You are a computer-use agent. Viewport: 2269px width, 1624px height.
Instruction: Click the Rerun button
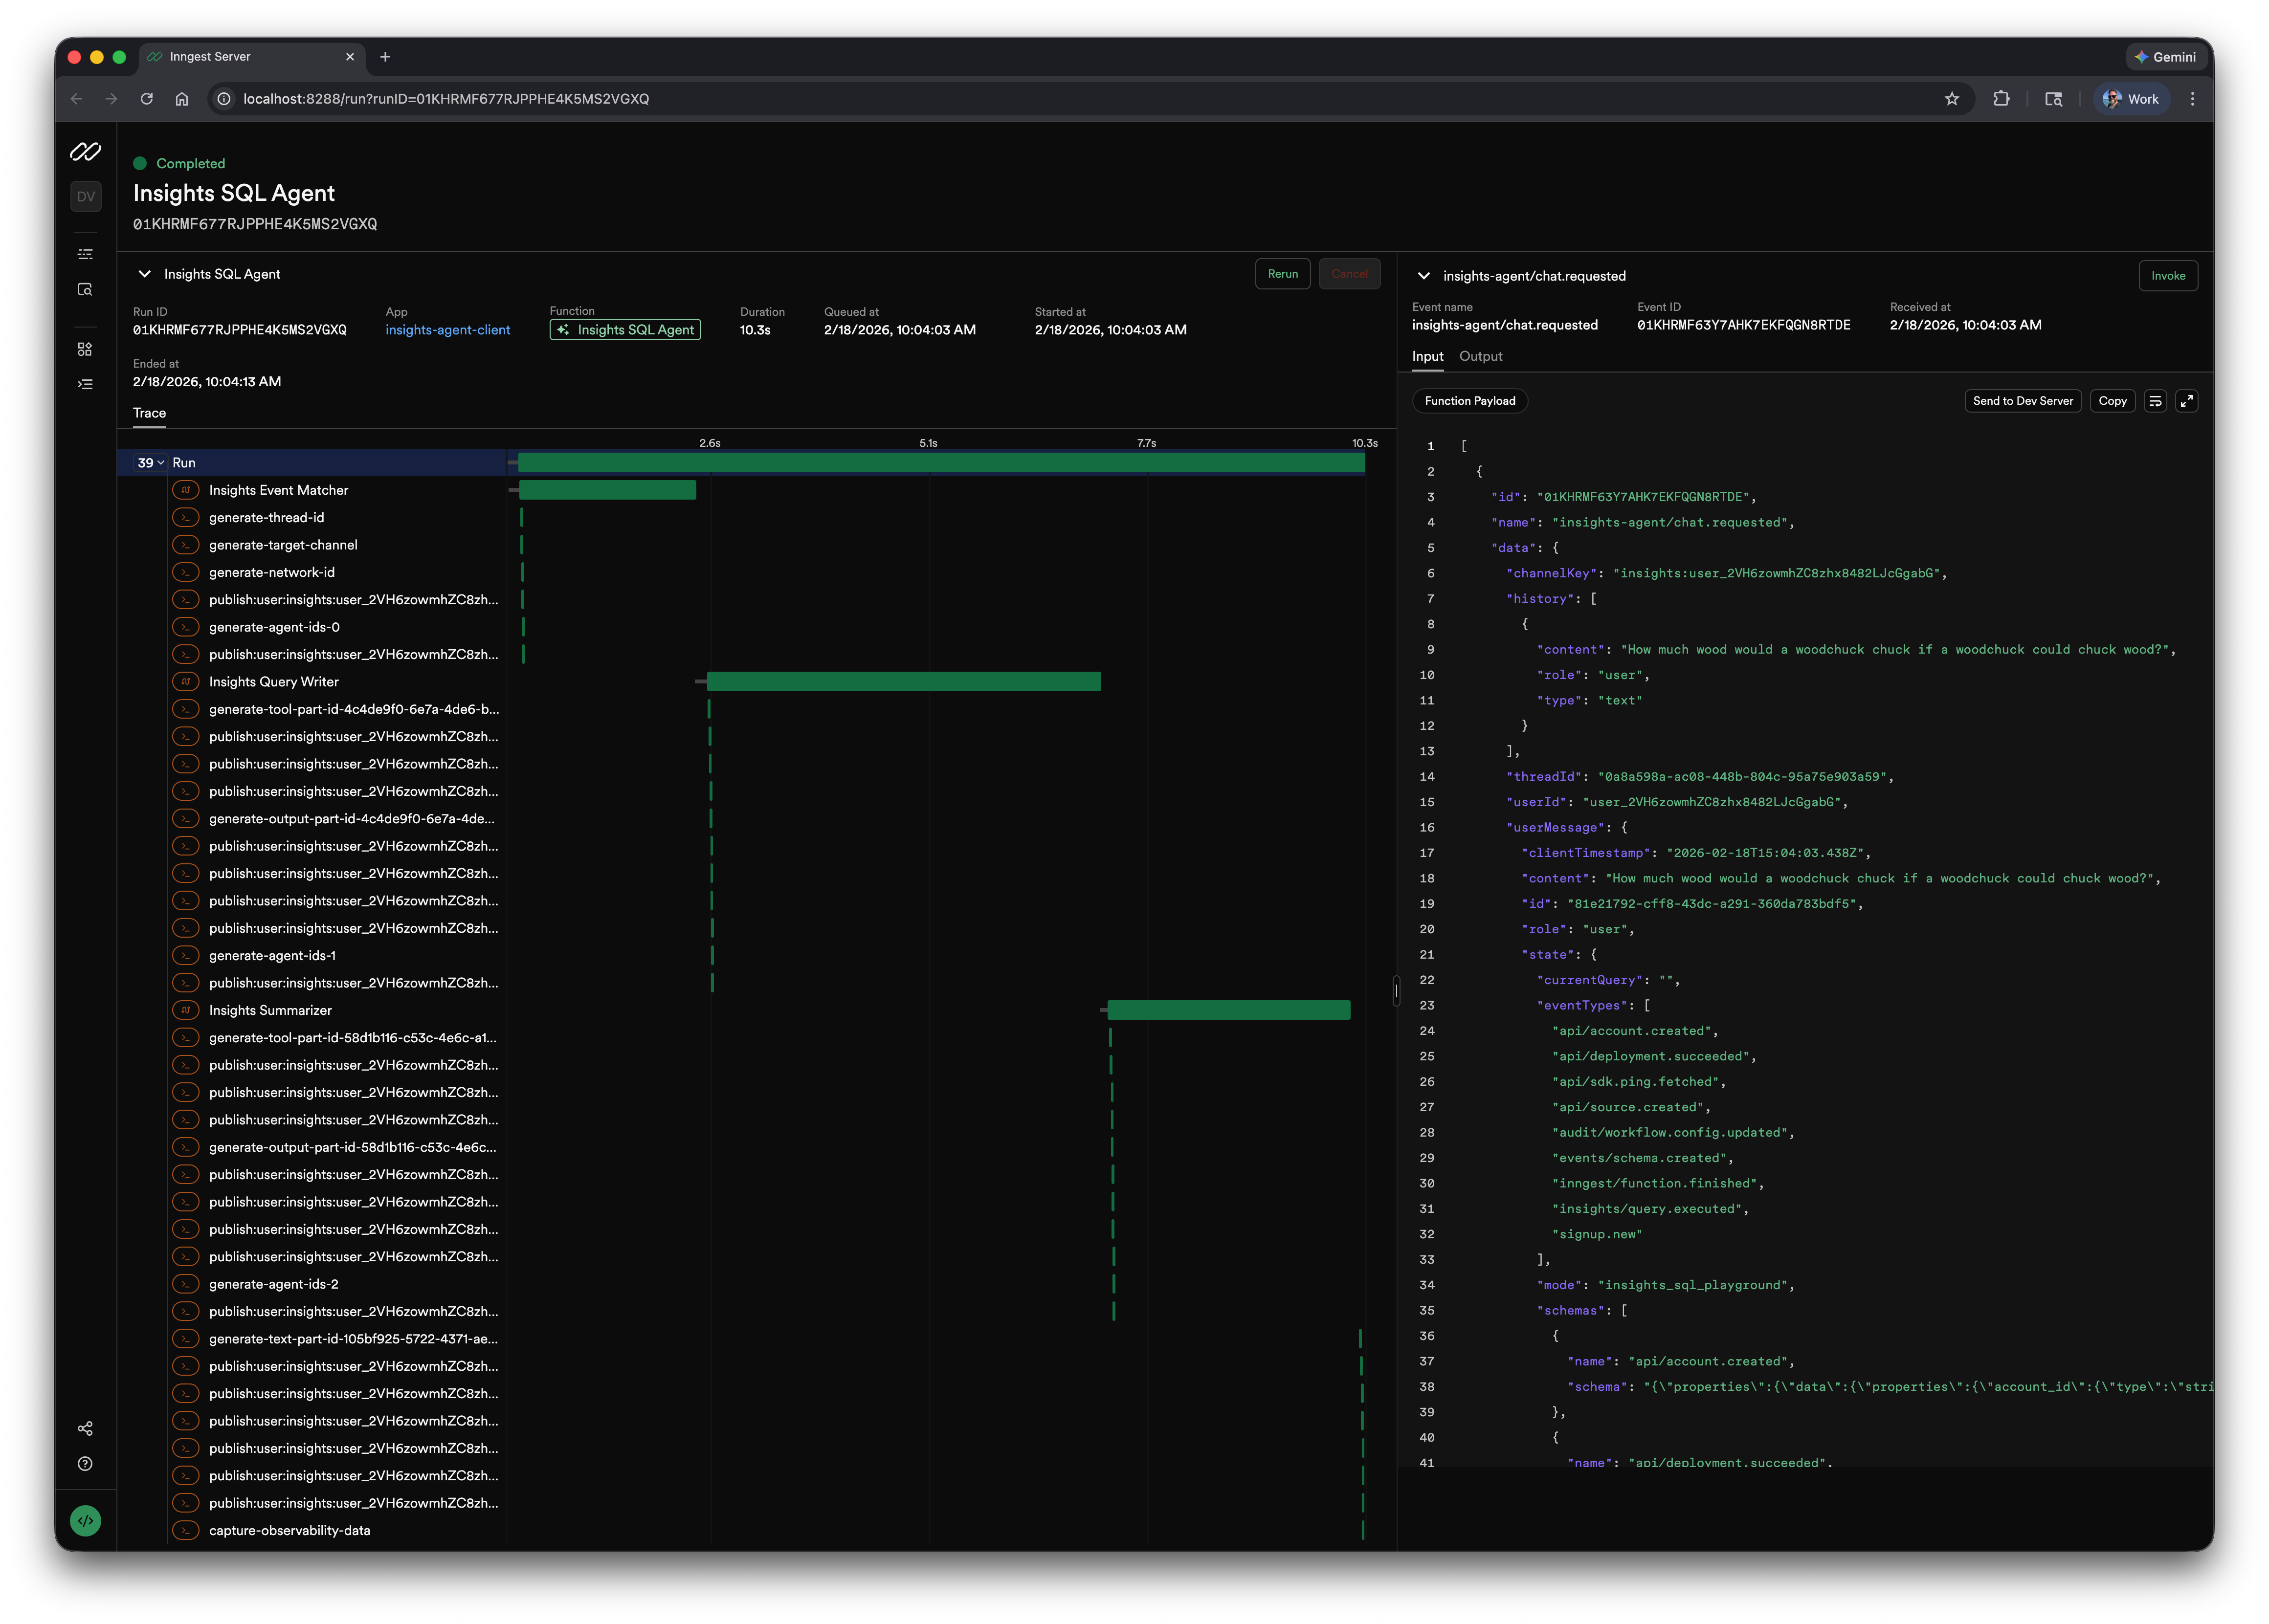1282,274
